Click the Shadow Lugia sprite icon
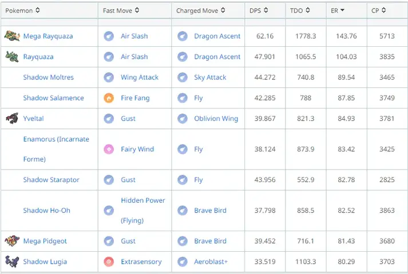 [12, 261]
